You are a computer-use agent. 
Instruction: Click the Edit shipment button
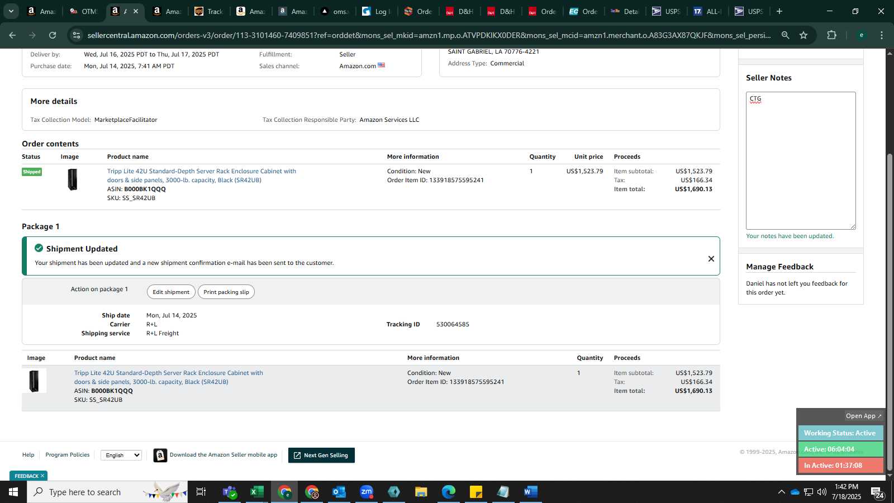click(171, 292)
